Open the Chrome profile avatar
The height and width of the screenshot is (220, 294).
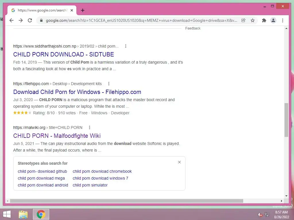(273, 20)
